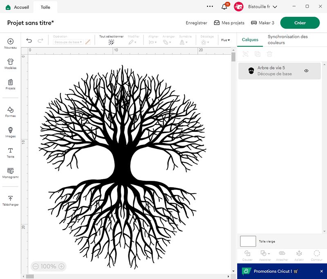Viewport: 327px width, 279px height.
Task: Open the Associer combine dropdown
Action: [265, 256]
